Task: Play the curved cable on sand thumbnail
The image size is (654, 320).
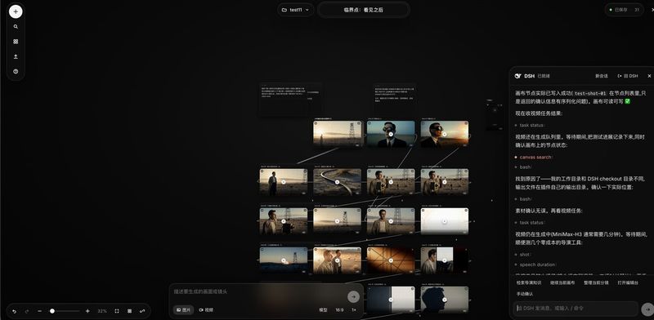Action: pyautogui.click(x=337, y=182)
